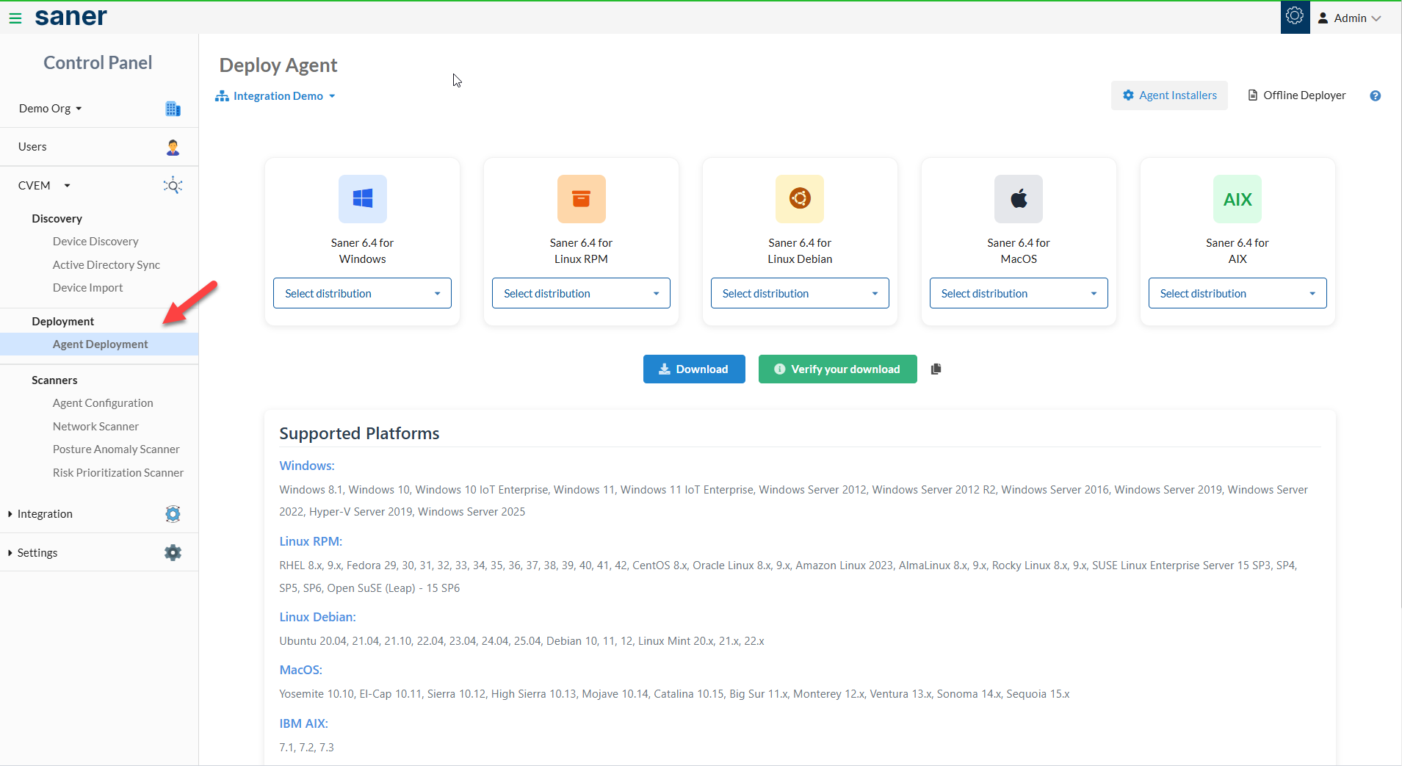Open Device Discovery
Image resolution: width=1402 pixels, height=766 pixels.
click(x=95, y=242)
